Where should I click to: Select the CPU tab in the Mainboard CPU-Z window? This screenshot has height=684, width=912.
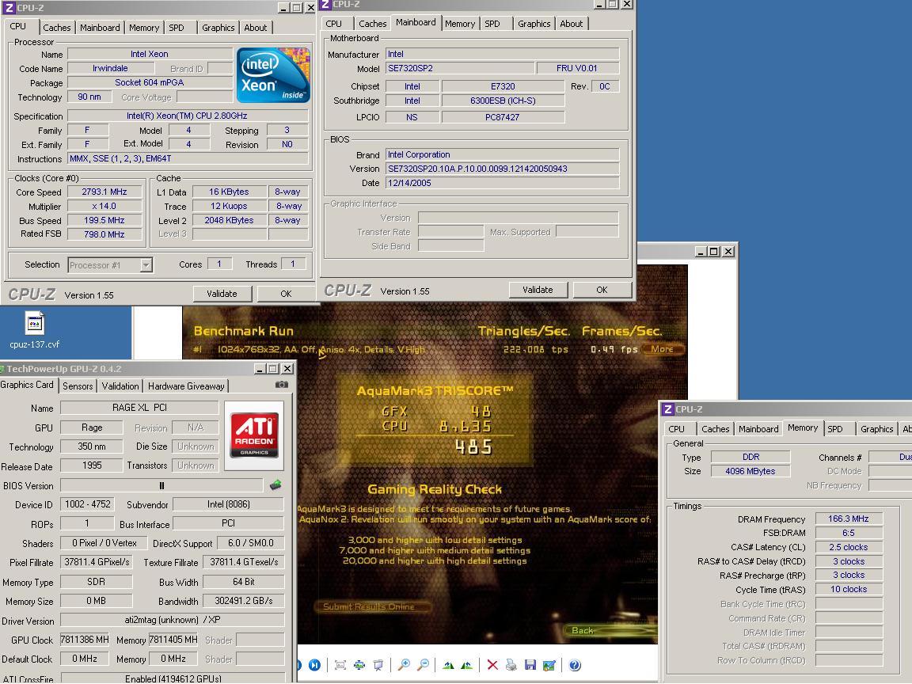tap(334, 23)
